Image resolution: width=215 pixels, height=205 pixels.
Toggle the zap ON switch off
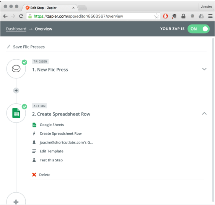pyautogui.click(x=199, y=29)
